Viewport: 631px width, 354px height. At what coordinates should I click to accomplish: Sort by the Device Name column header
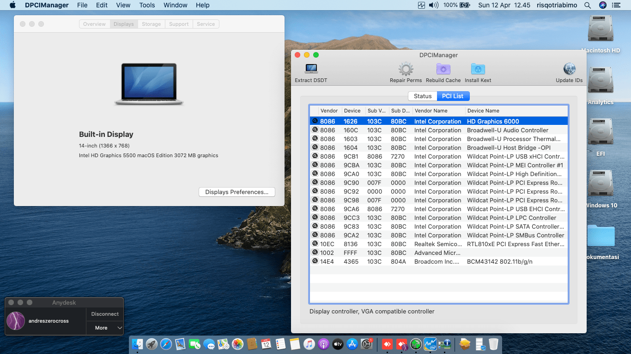tap(516, 111)
